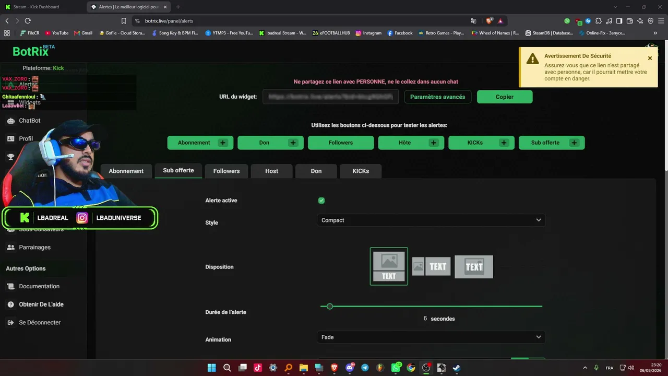
Task: Open the Host alert tab
Action: pos(271,171)
